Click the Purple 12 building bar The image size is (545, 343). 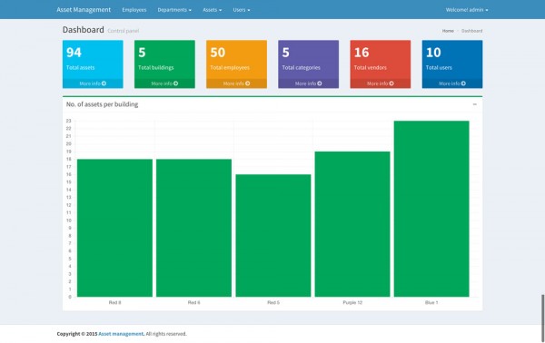[352, 224]
